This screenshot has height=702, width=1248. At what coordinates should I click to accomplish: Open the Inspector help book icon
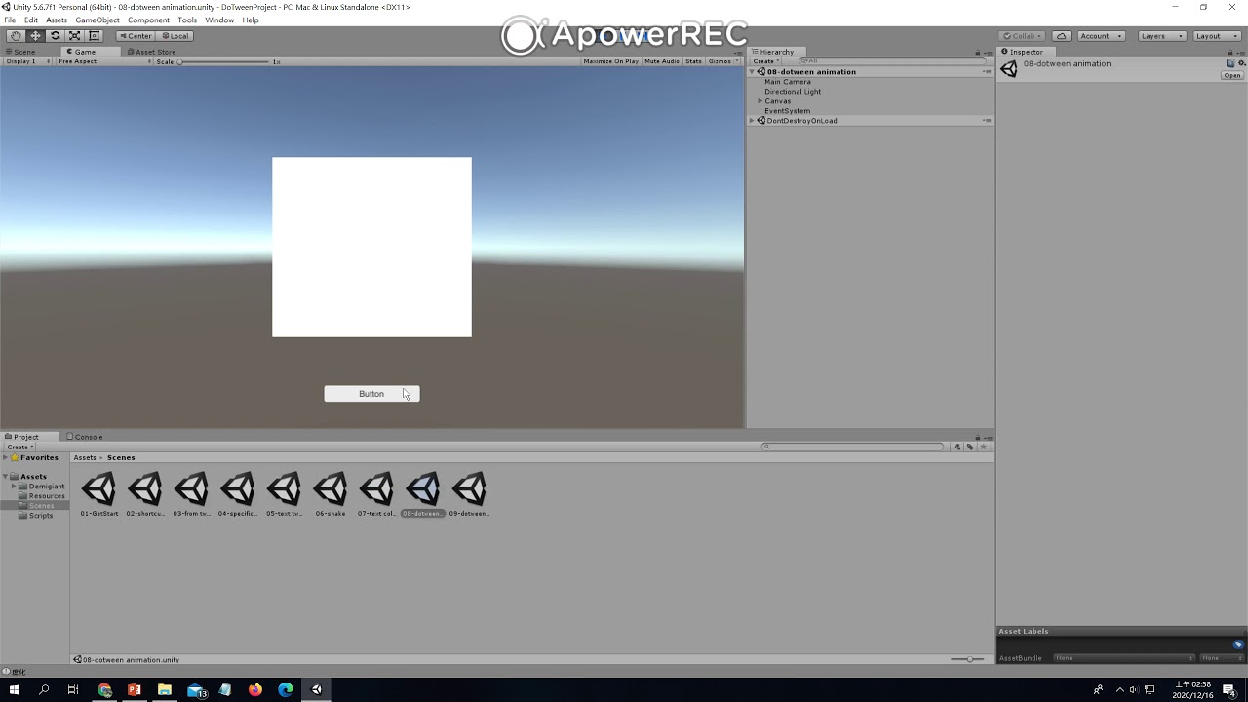1230,63
